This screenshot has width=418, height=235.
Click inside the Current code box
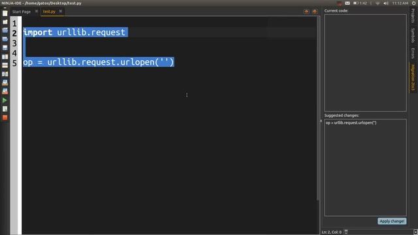(x=365, y=63)
